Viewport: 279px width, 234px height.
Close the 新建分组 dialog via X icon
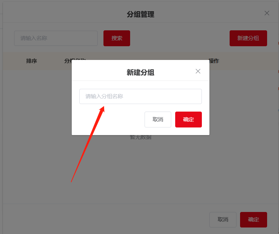(198, 71)
